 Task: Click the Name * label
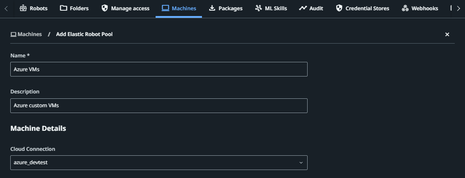(20, 55)
